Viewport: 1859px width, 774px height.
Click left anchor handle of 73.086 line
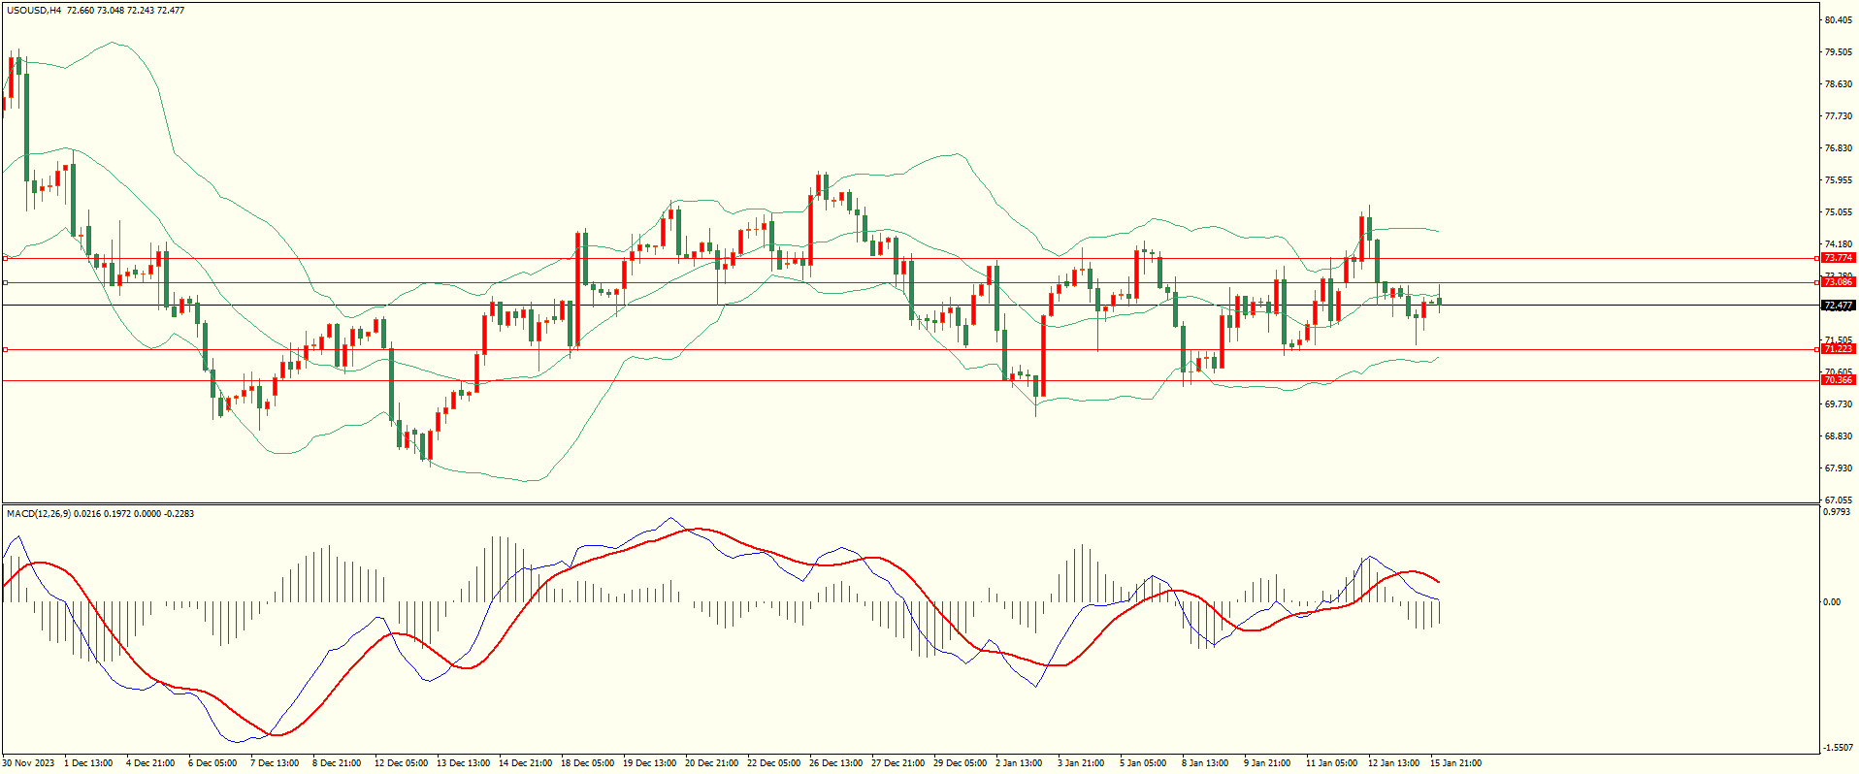[x=5, y=282]
